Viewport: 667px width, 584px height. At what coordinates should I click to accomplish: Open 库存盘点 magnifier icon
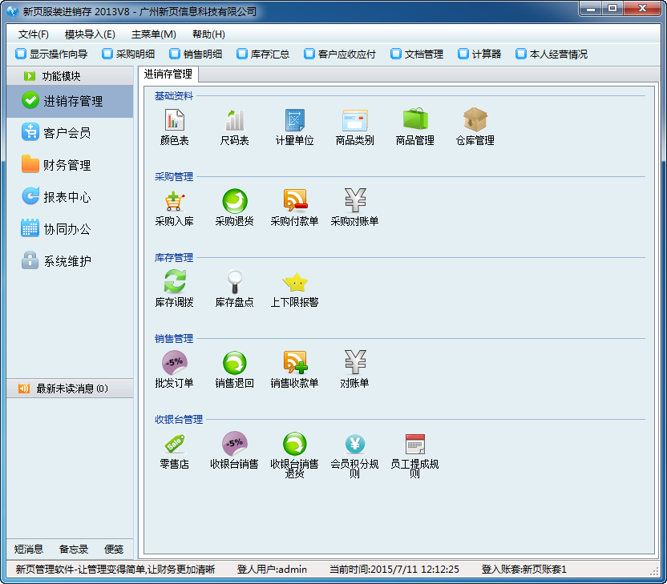[234, 282]
